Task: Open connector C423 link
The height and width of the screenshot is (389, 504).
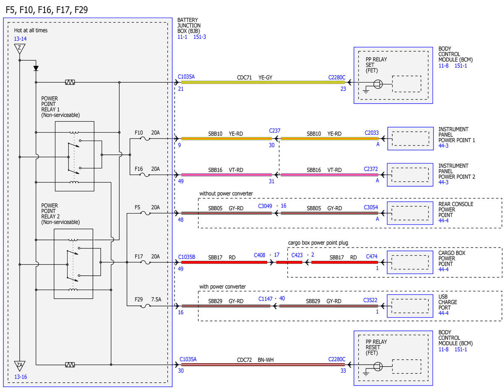Action: coord(298,255)
